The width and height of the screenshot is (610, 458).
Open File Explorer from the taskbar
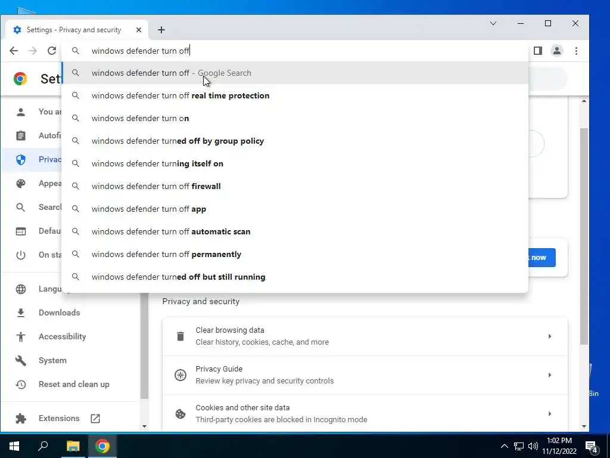tap(73, 446)
